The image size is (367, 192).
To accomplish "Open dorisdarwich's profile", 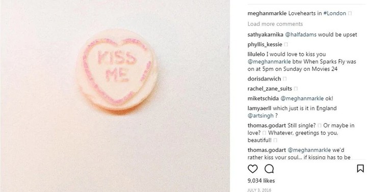I will [264, 79].
